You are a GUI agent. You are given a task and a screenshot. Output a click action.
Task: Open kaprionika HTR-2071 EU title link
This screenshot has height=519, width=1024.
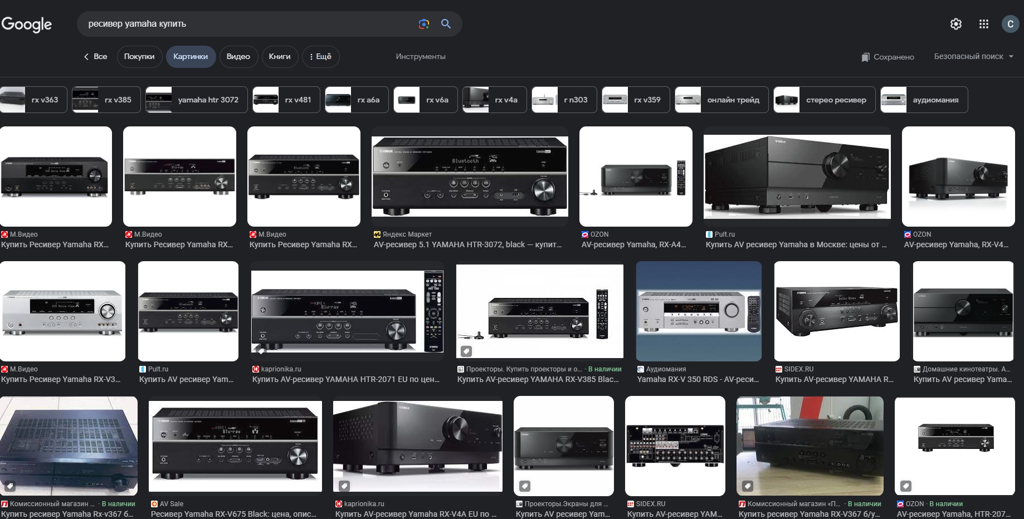(346, 379)
